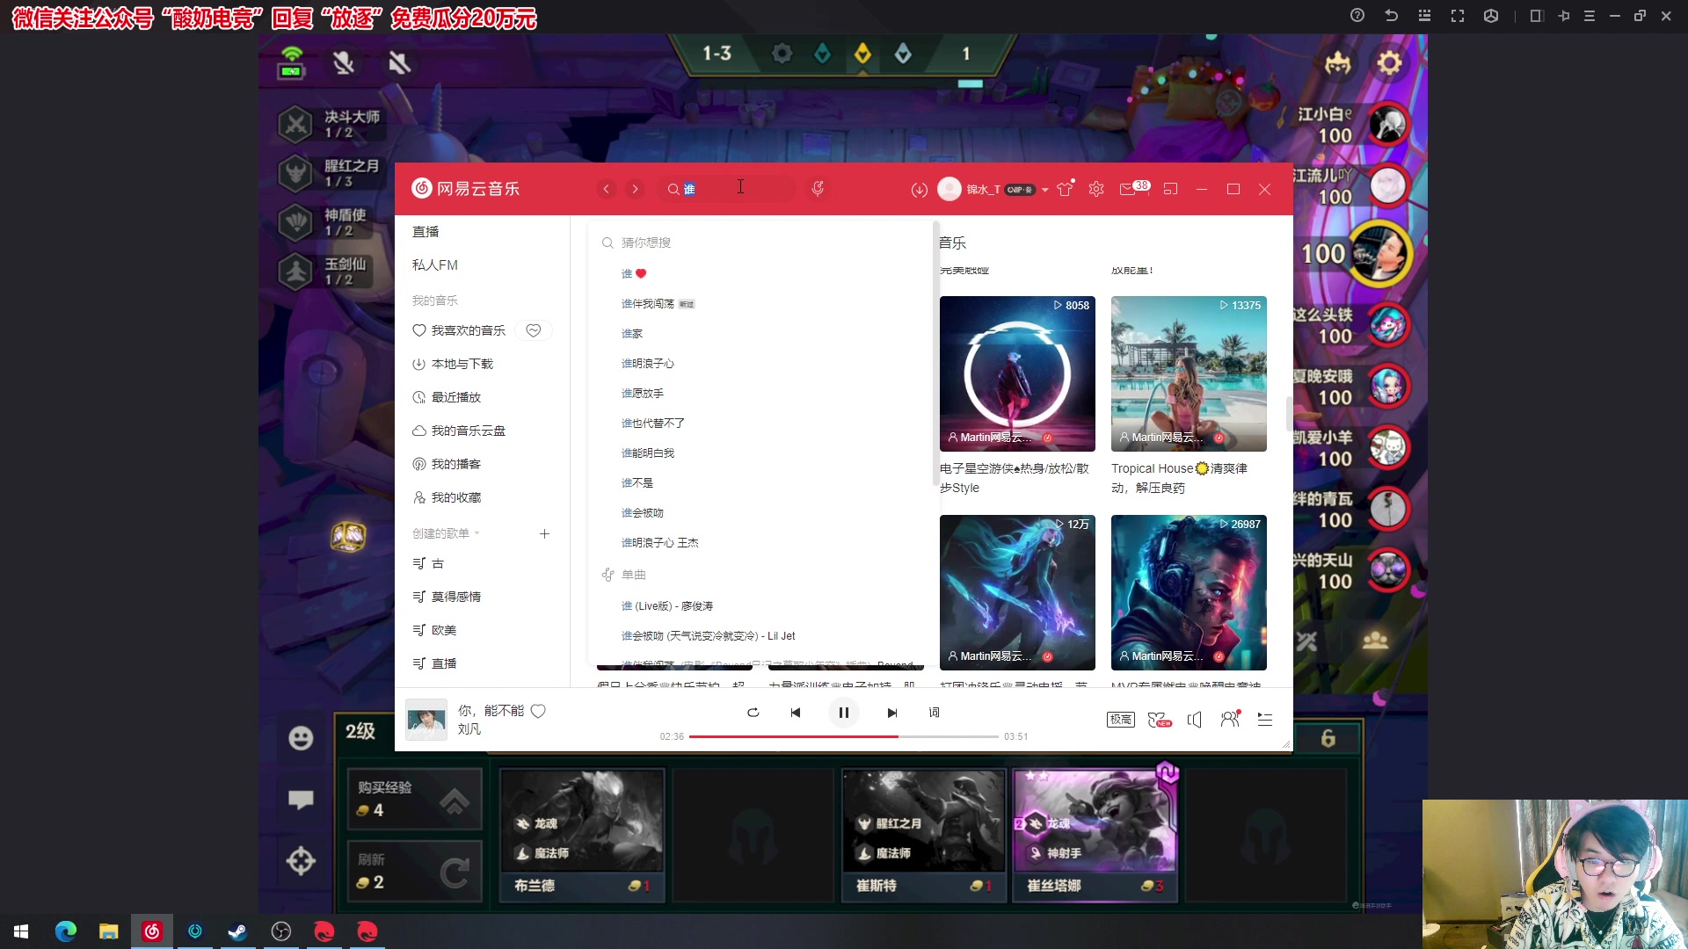Image resolution: width=1688 pixels, height=949 pixels.
Task: Open Tropical House playlist cover
Action: 1189,373
